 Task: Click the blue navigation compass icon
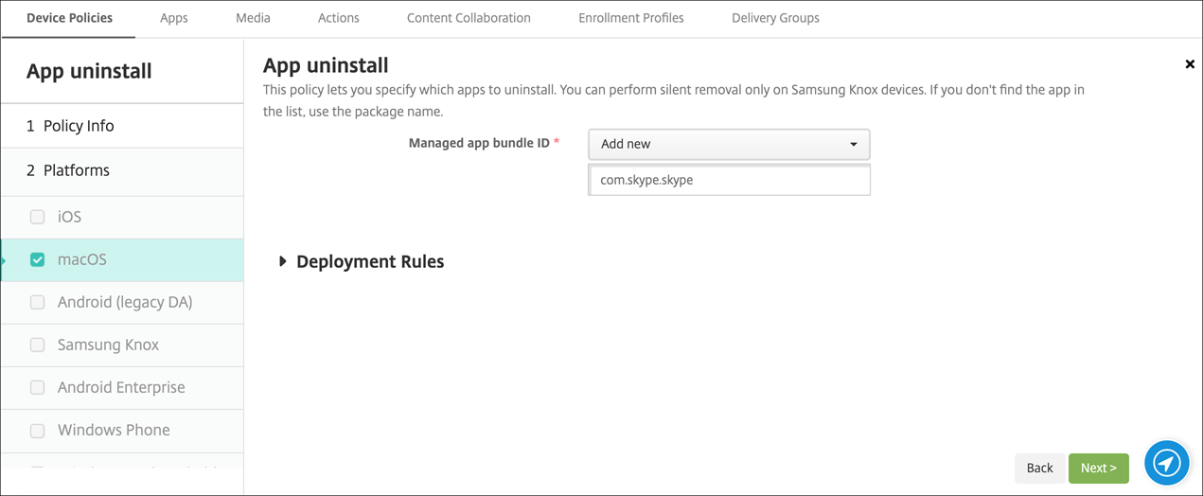1166,463
